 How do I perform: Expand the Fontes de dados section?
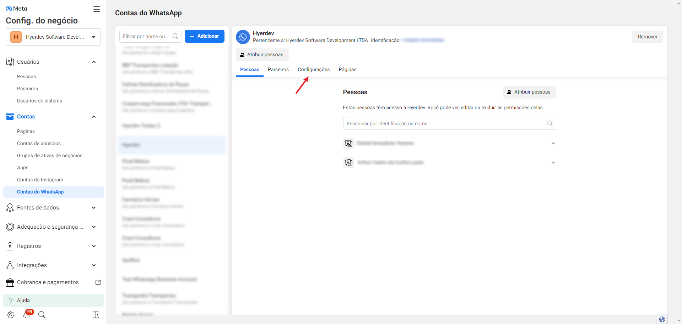(x=94, y=208)
